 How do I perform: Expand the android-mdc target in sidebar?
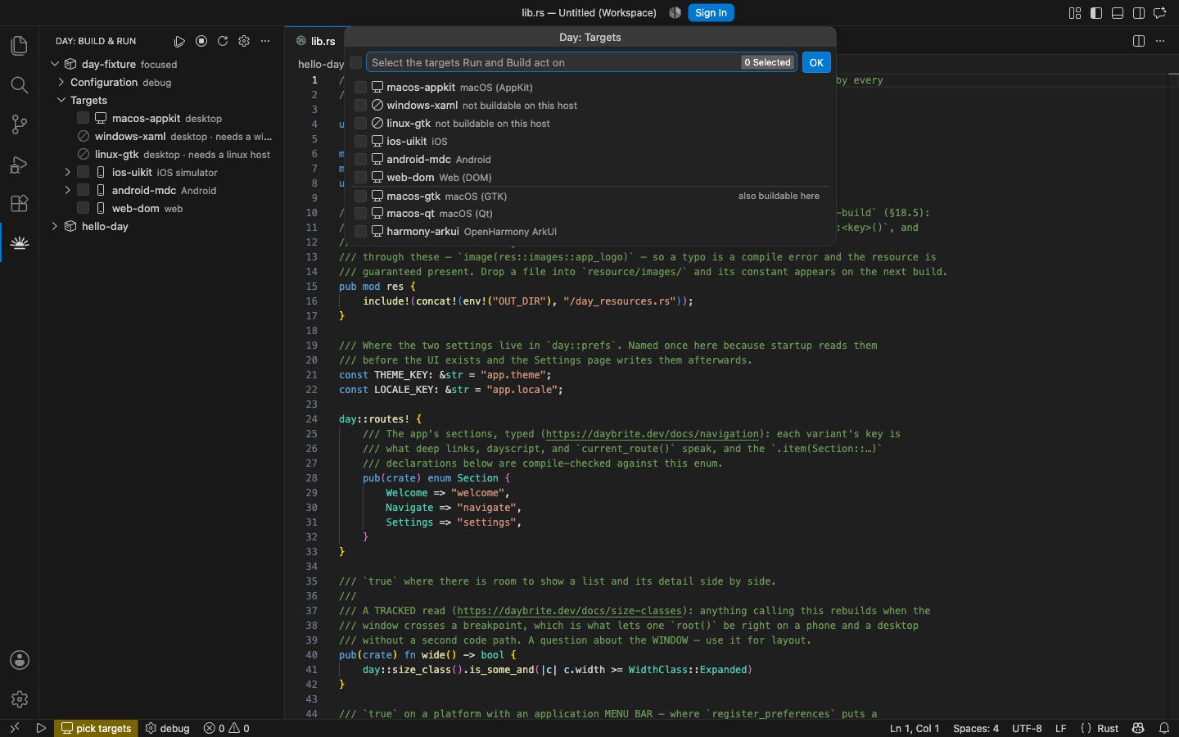(68, 190)
